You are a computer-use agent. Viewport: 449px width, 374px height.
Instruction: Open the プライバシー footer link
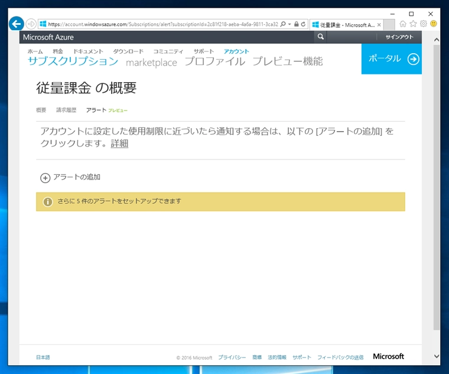click(232, 357)
